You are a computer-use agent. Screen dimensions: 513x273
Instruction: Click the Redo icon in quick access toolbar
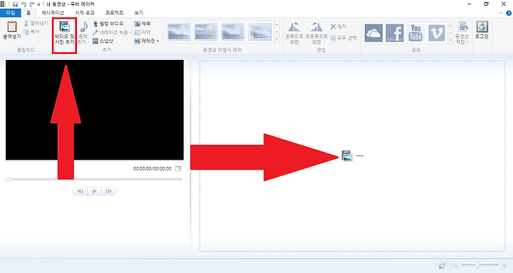point(32,4)
